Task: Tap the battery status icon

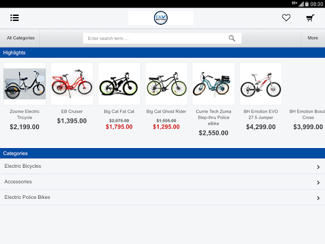Action: pos(307,4)
